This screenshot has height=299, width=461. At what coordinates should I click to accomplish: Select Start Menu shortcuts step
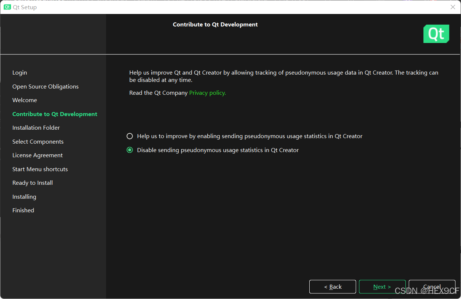(40, 169)
